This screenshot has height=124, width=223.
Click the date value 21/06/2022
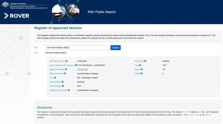(82, 61)
